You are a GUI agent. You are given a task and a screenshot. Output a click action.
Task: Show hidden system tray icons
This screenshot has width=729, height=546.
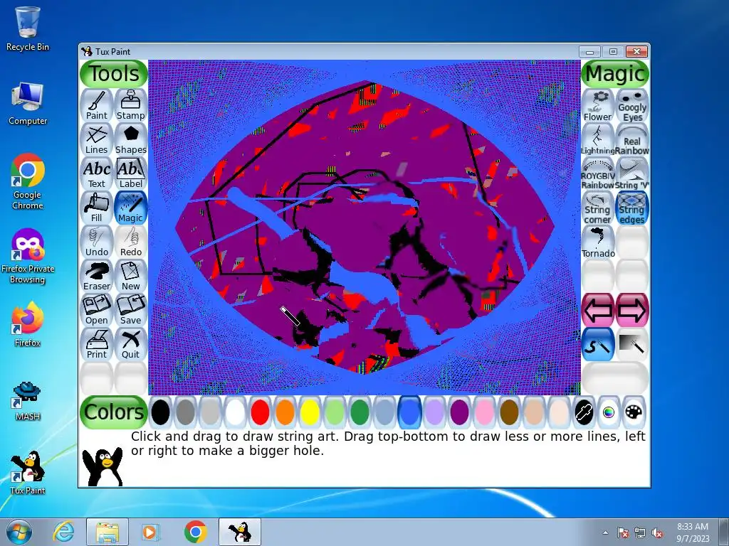605,532
